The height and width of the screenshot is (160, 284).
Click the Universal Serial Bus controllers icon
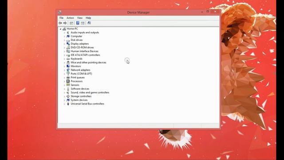click(68, 104)
